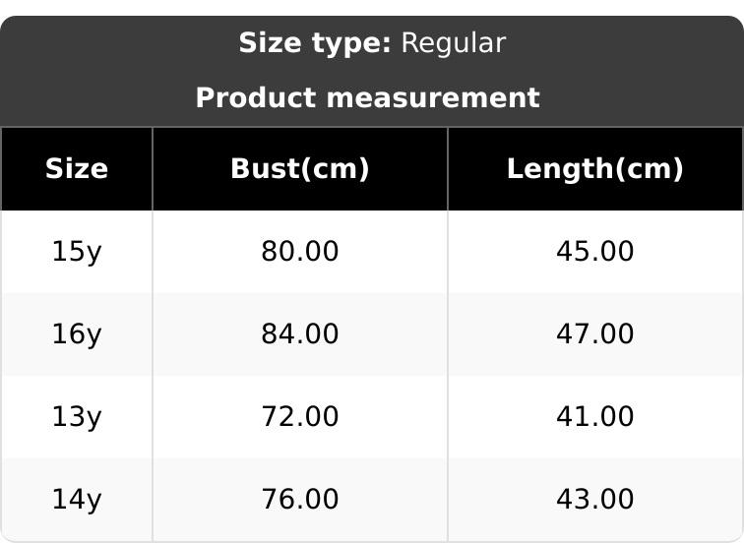744x543 pixels.
Task: Click the '16y' size cell
Action: 77,334
